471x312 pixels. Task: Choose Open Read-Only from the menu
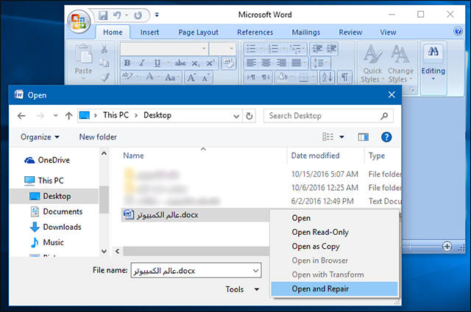[334, 232]
